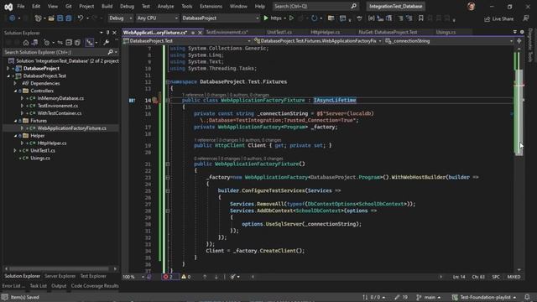Click Test-Foundation-playlist repository in status bar
The height and width of the screenshot is (302, 537).
pos(484,297)
